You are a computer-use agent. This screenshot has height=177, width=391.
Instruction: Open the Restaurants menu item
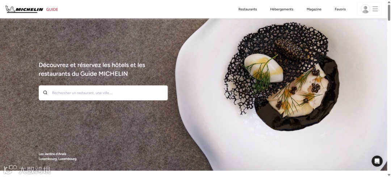248,9
